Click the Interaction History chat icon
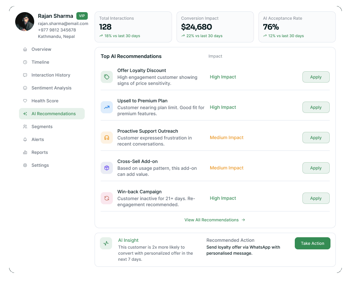351x285 pixels. [25, 75]
